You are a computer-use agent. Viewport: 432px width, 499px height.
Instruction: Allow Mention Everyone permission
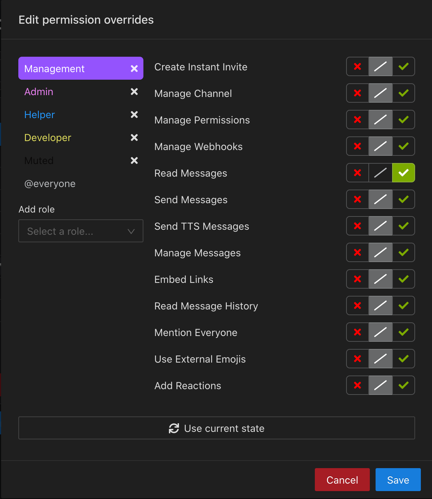coord(404,332)
